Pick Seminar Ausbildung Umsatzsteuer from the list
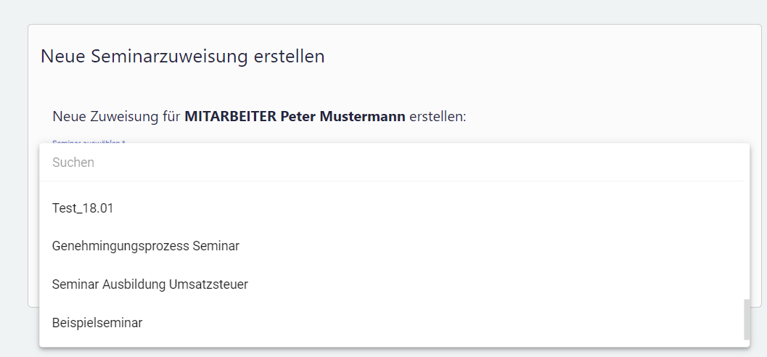This screenshot has height=357, width=767. pyautogui.click(x=149, y=284)
